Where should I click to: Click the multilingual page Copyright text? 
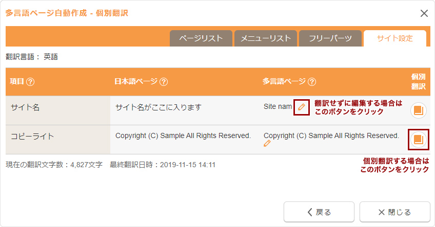point(331,136)
